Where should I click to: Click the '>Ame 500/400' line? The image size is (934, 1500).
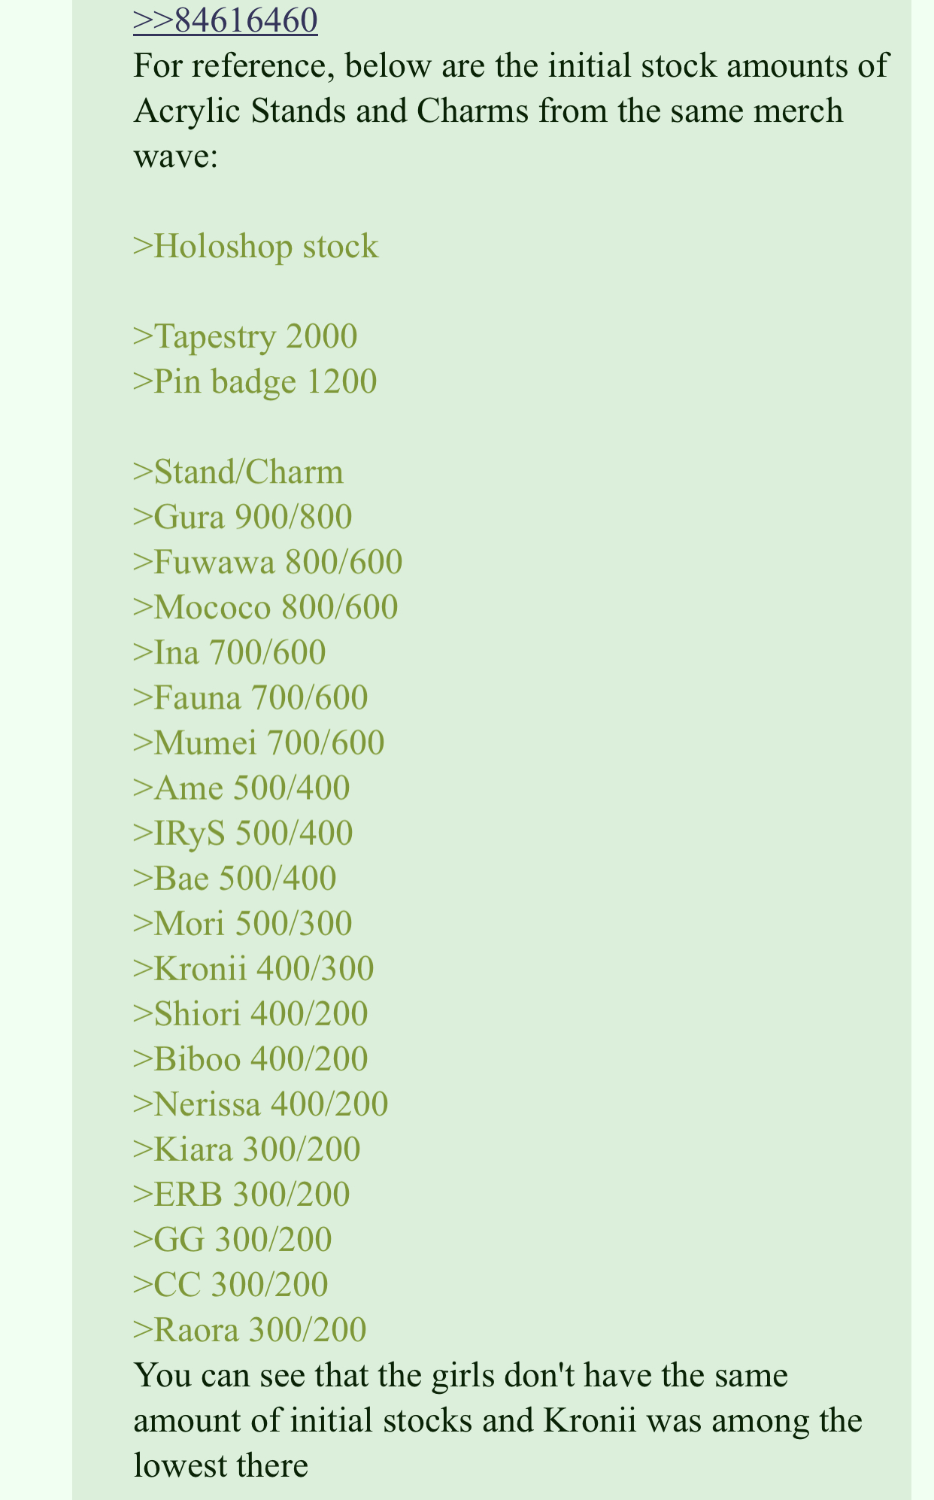(x=241, y=788)
